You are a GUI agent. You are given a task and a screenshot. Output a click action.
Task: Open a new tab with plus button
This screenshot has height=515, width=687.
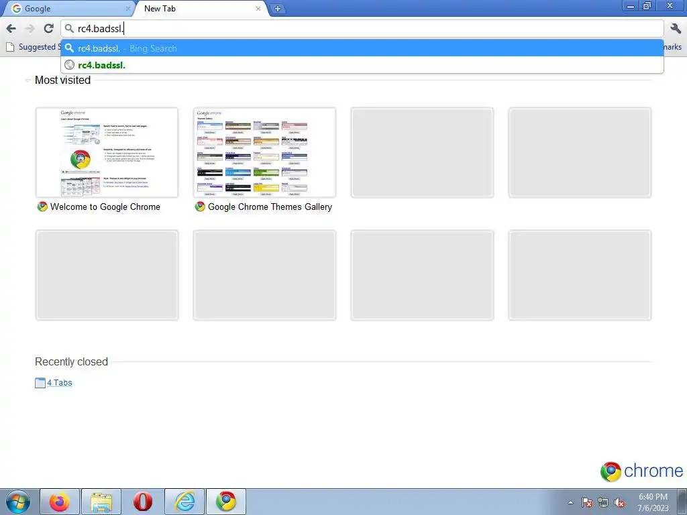tap(277, 8)
